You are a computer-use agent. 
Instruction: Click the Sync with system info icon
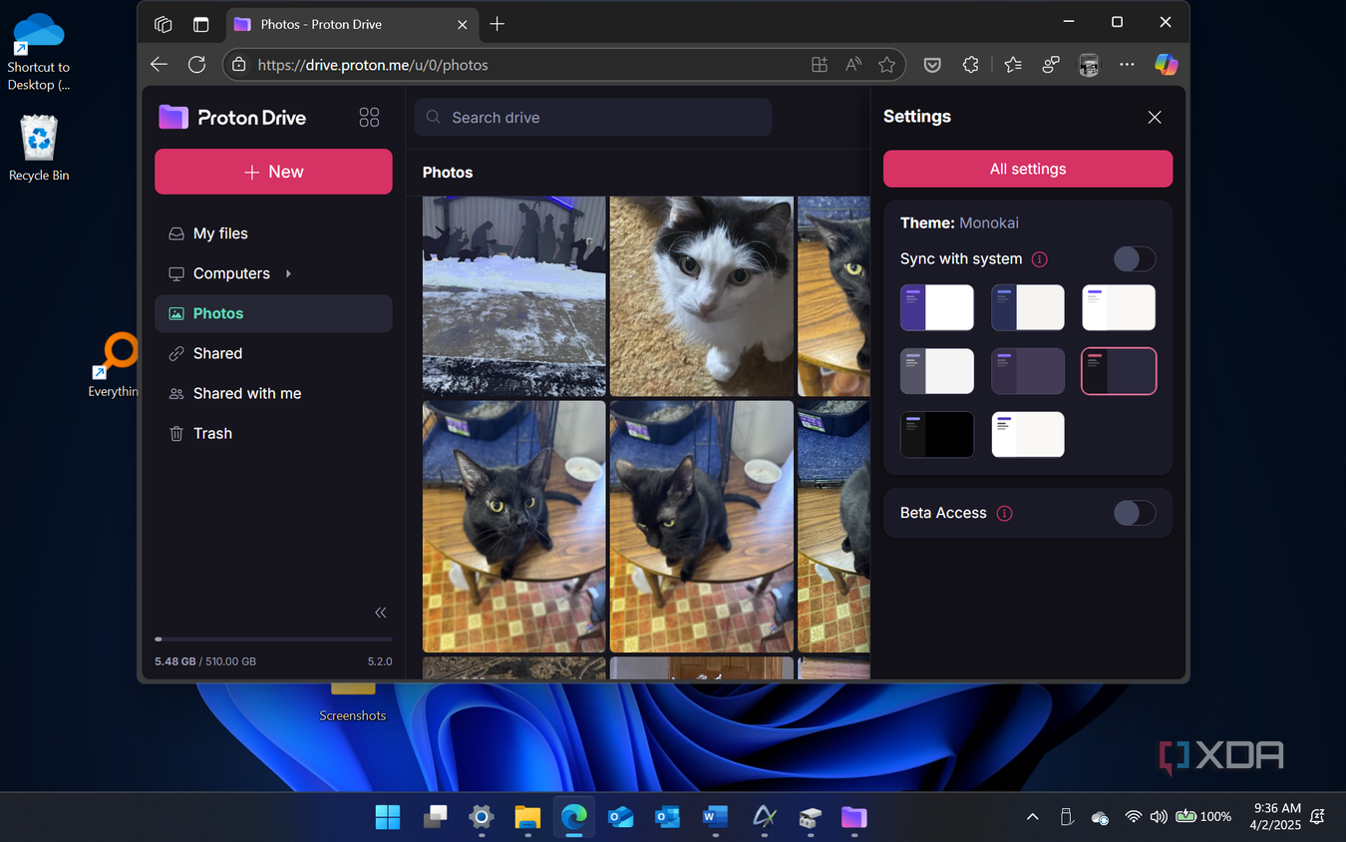(1039, 259)
